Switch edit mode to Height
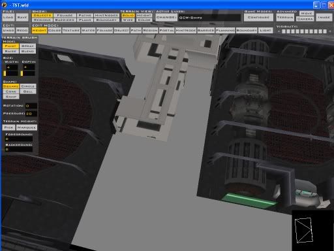This screenshot has height=251, width=334. pos(39,31)
